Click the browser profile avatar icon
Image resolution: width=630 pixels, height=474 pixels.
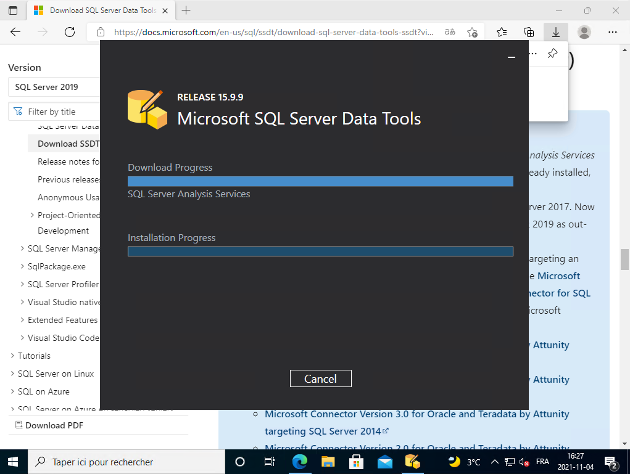pos(584,32)
